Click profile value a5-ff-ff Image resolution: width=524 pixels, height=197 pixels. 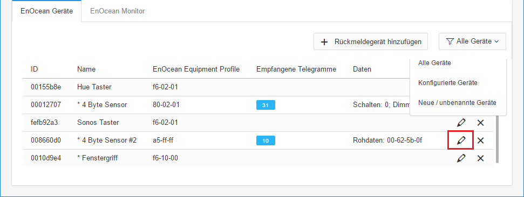pyautogui.click(x=163, y=140)
